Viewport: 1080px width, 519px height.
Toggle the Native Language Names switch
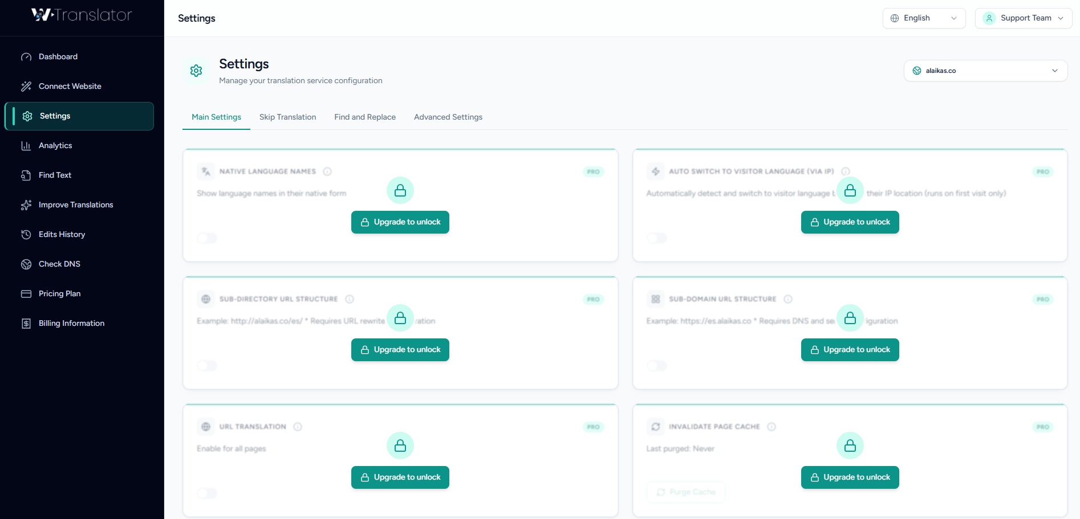point(206,238)
